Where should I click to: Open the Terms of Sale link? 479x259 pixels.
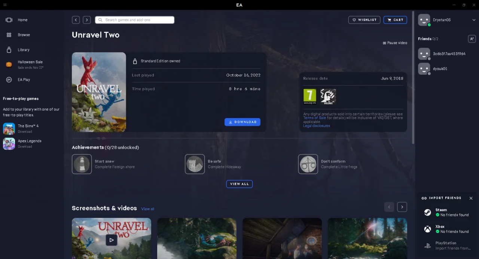point(314,118)
